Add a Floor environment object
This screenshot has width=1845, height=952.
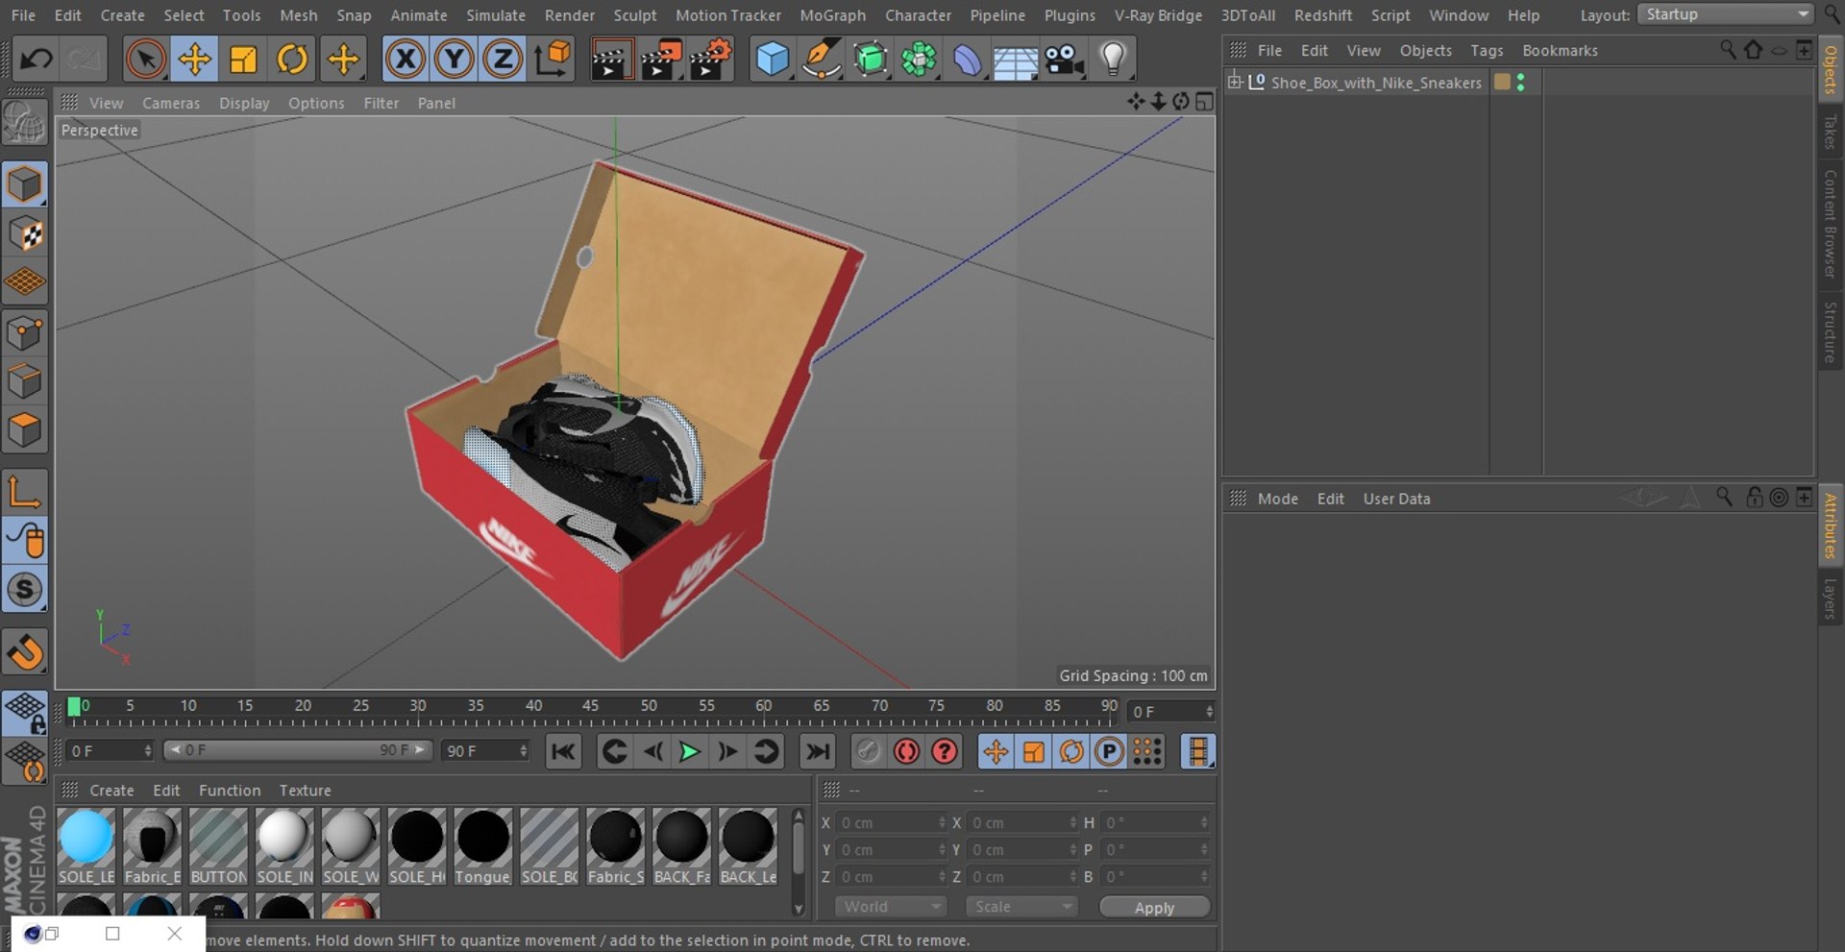point(1016,60)
